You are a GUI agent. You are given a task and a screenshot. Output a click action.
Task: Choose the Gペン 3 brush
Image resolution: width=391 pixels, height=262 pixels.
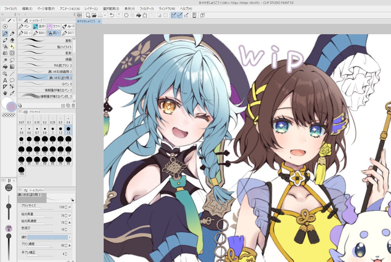coord(45,84)
